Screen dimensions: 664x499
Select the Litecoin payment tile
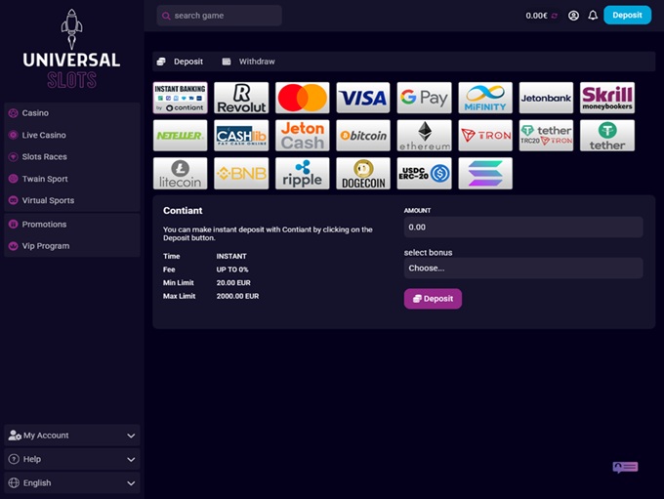180,173
